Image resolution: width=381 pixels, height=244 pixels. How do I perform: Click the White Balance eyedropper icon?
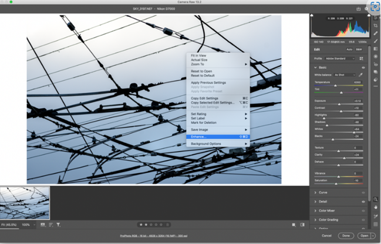click(362, 75)
